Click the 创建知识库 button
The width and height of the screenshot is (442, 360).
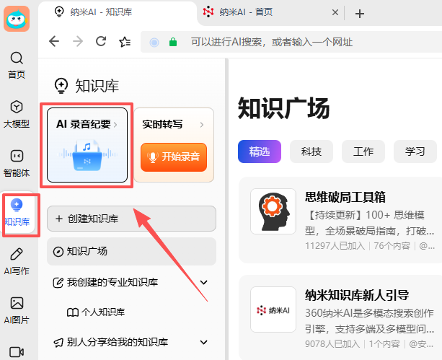(x=131, y=219)
